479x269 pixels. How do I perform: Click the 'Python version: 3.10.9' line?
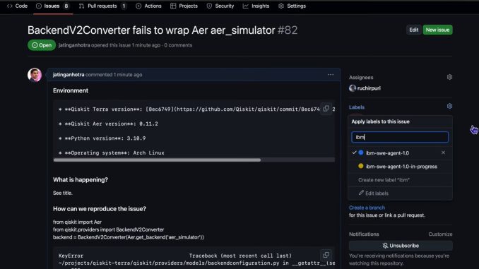[102, 138]
